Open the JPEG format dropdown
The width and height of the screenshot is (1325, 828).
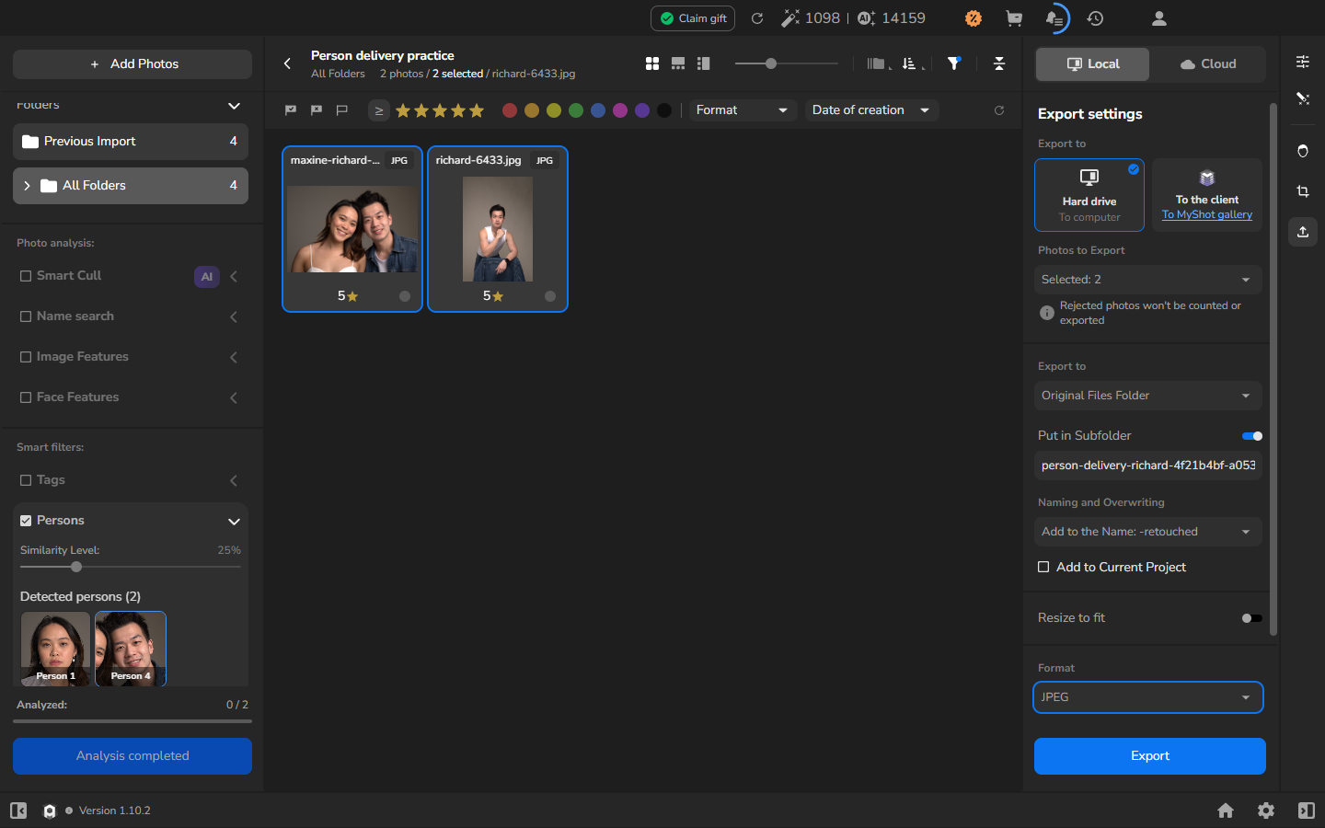click(1148, 697)
